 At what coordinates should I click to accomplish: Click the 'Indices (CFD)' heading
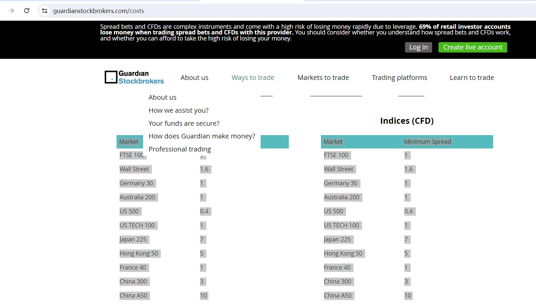[407, 121]
